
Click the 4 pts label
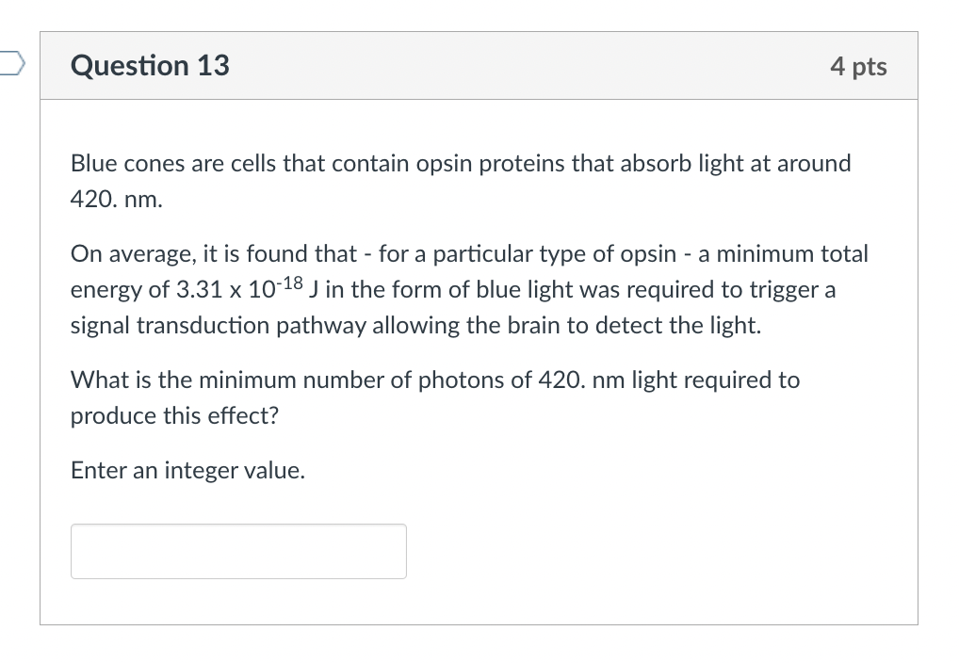pyautogui.click(x=858, y=67)
